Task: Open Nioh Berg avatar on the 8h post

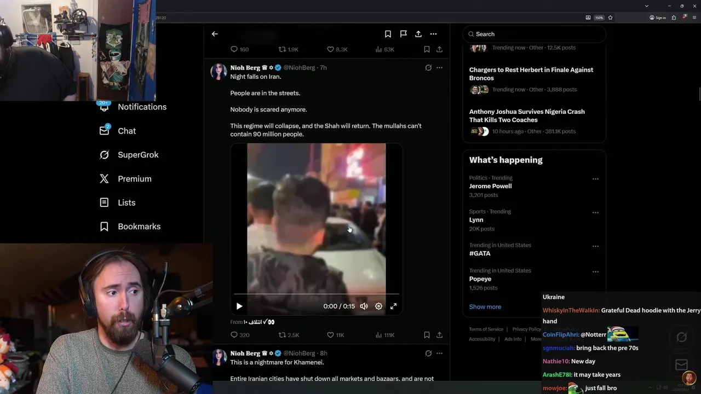Action: click(219, 357)
